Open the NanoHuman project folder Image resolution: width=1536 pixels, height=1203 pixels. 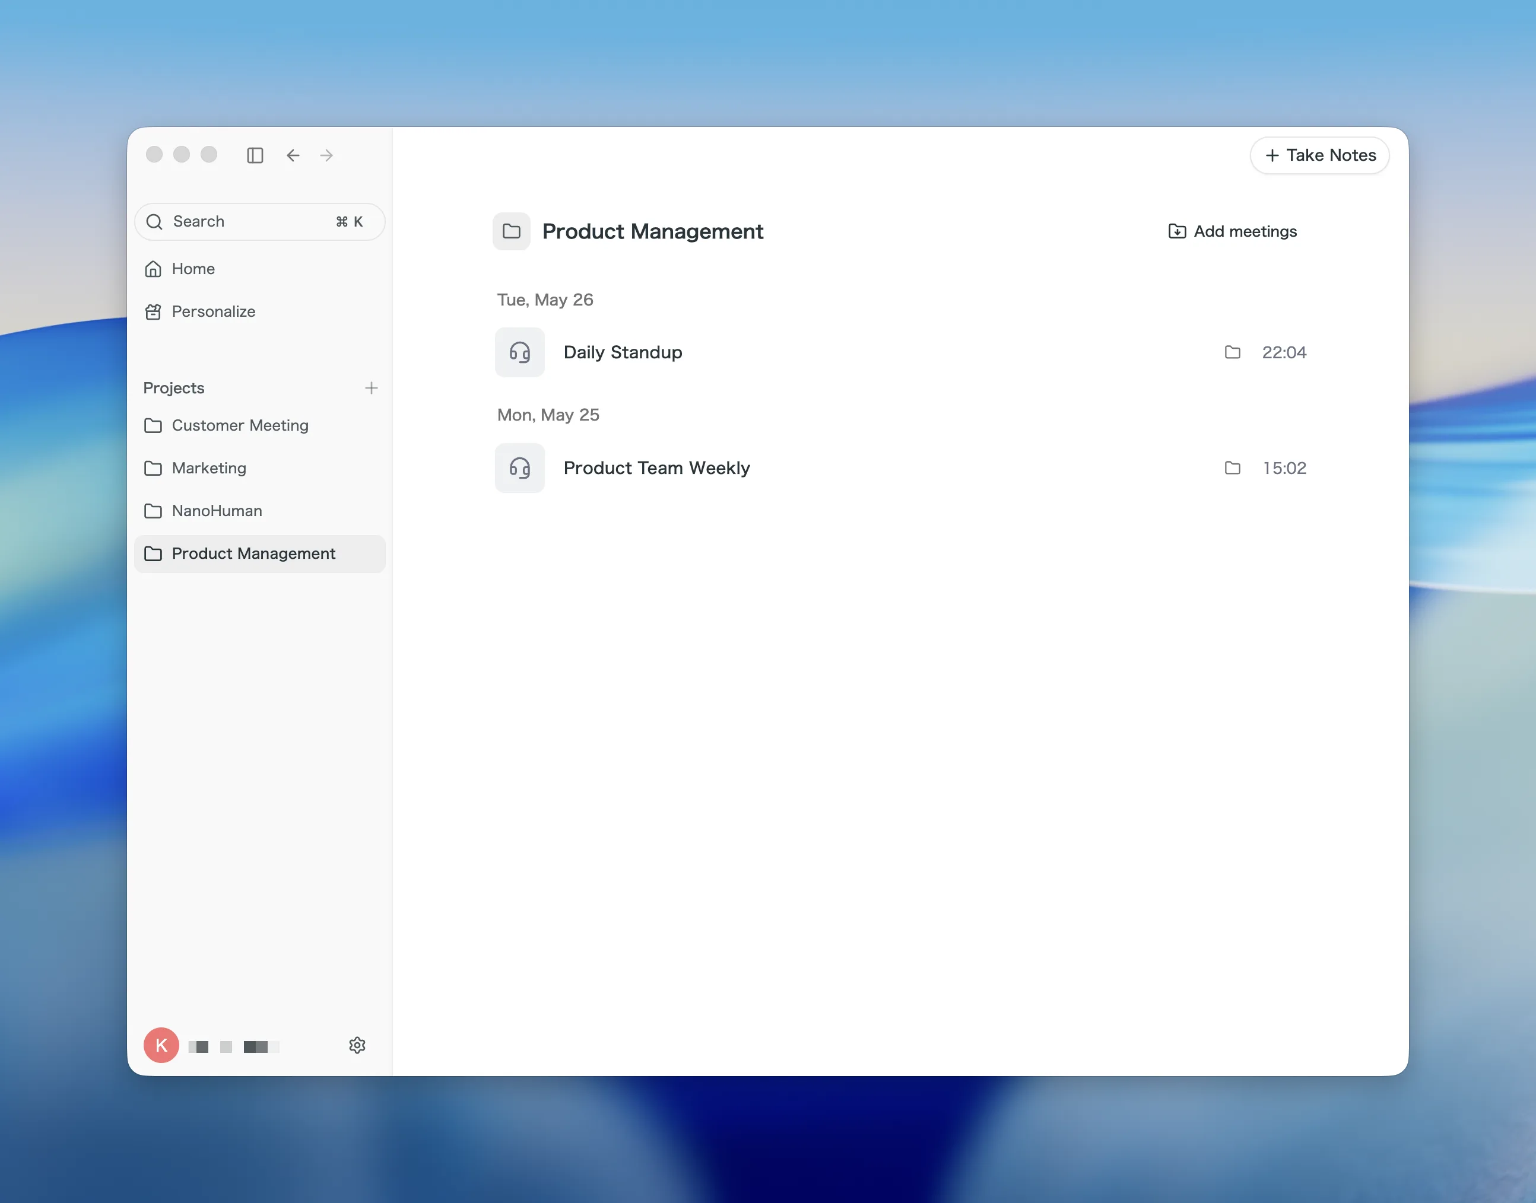[260, 511]
